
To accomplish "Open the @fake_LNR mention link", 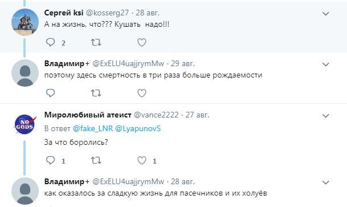I will tap(93, 129).
